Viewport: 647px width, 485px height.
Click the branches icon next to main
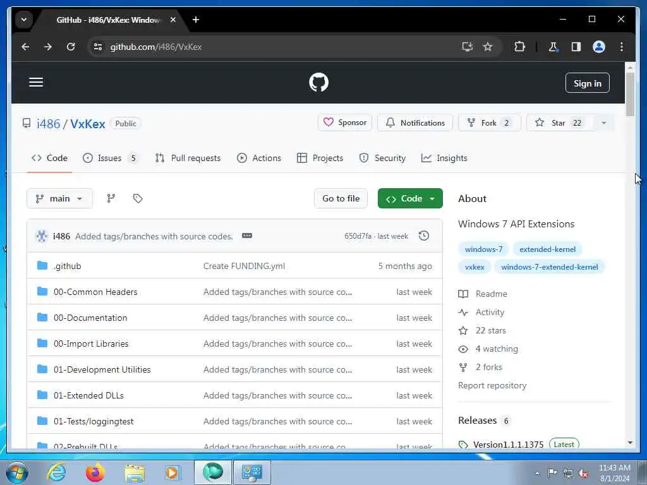[111, 198]
